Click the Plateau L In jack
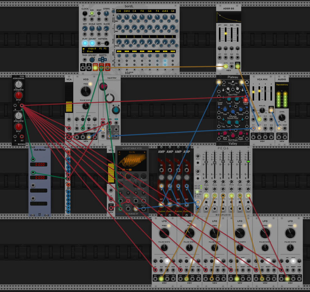 click(219, 82)
